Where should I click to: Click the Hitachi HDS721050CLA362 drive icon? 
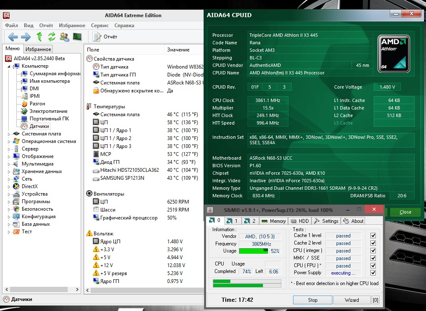click(96, 170)
